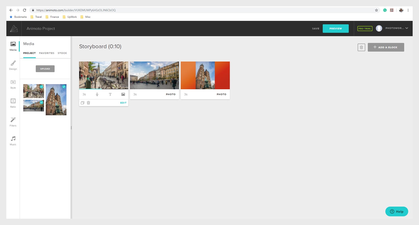
Task: Open the Style sidebar panel
Action: 13,84
